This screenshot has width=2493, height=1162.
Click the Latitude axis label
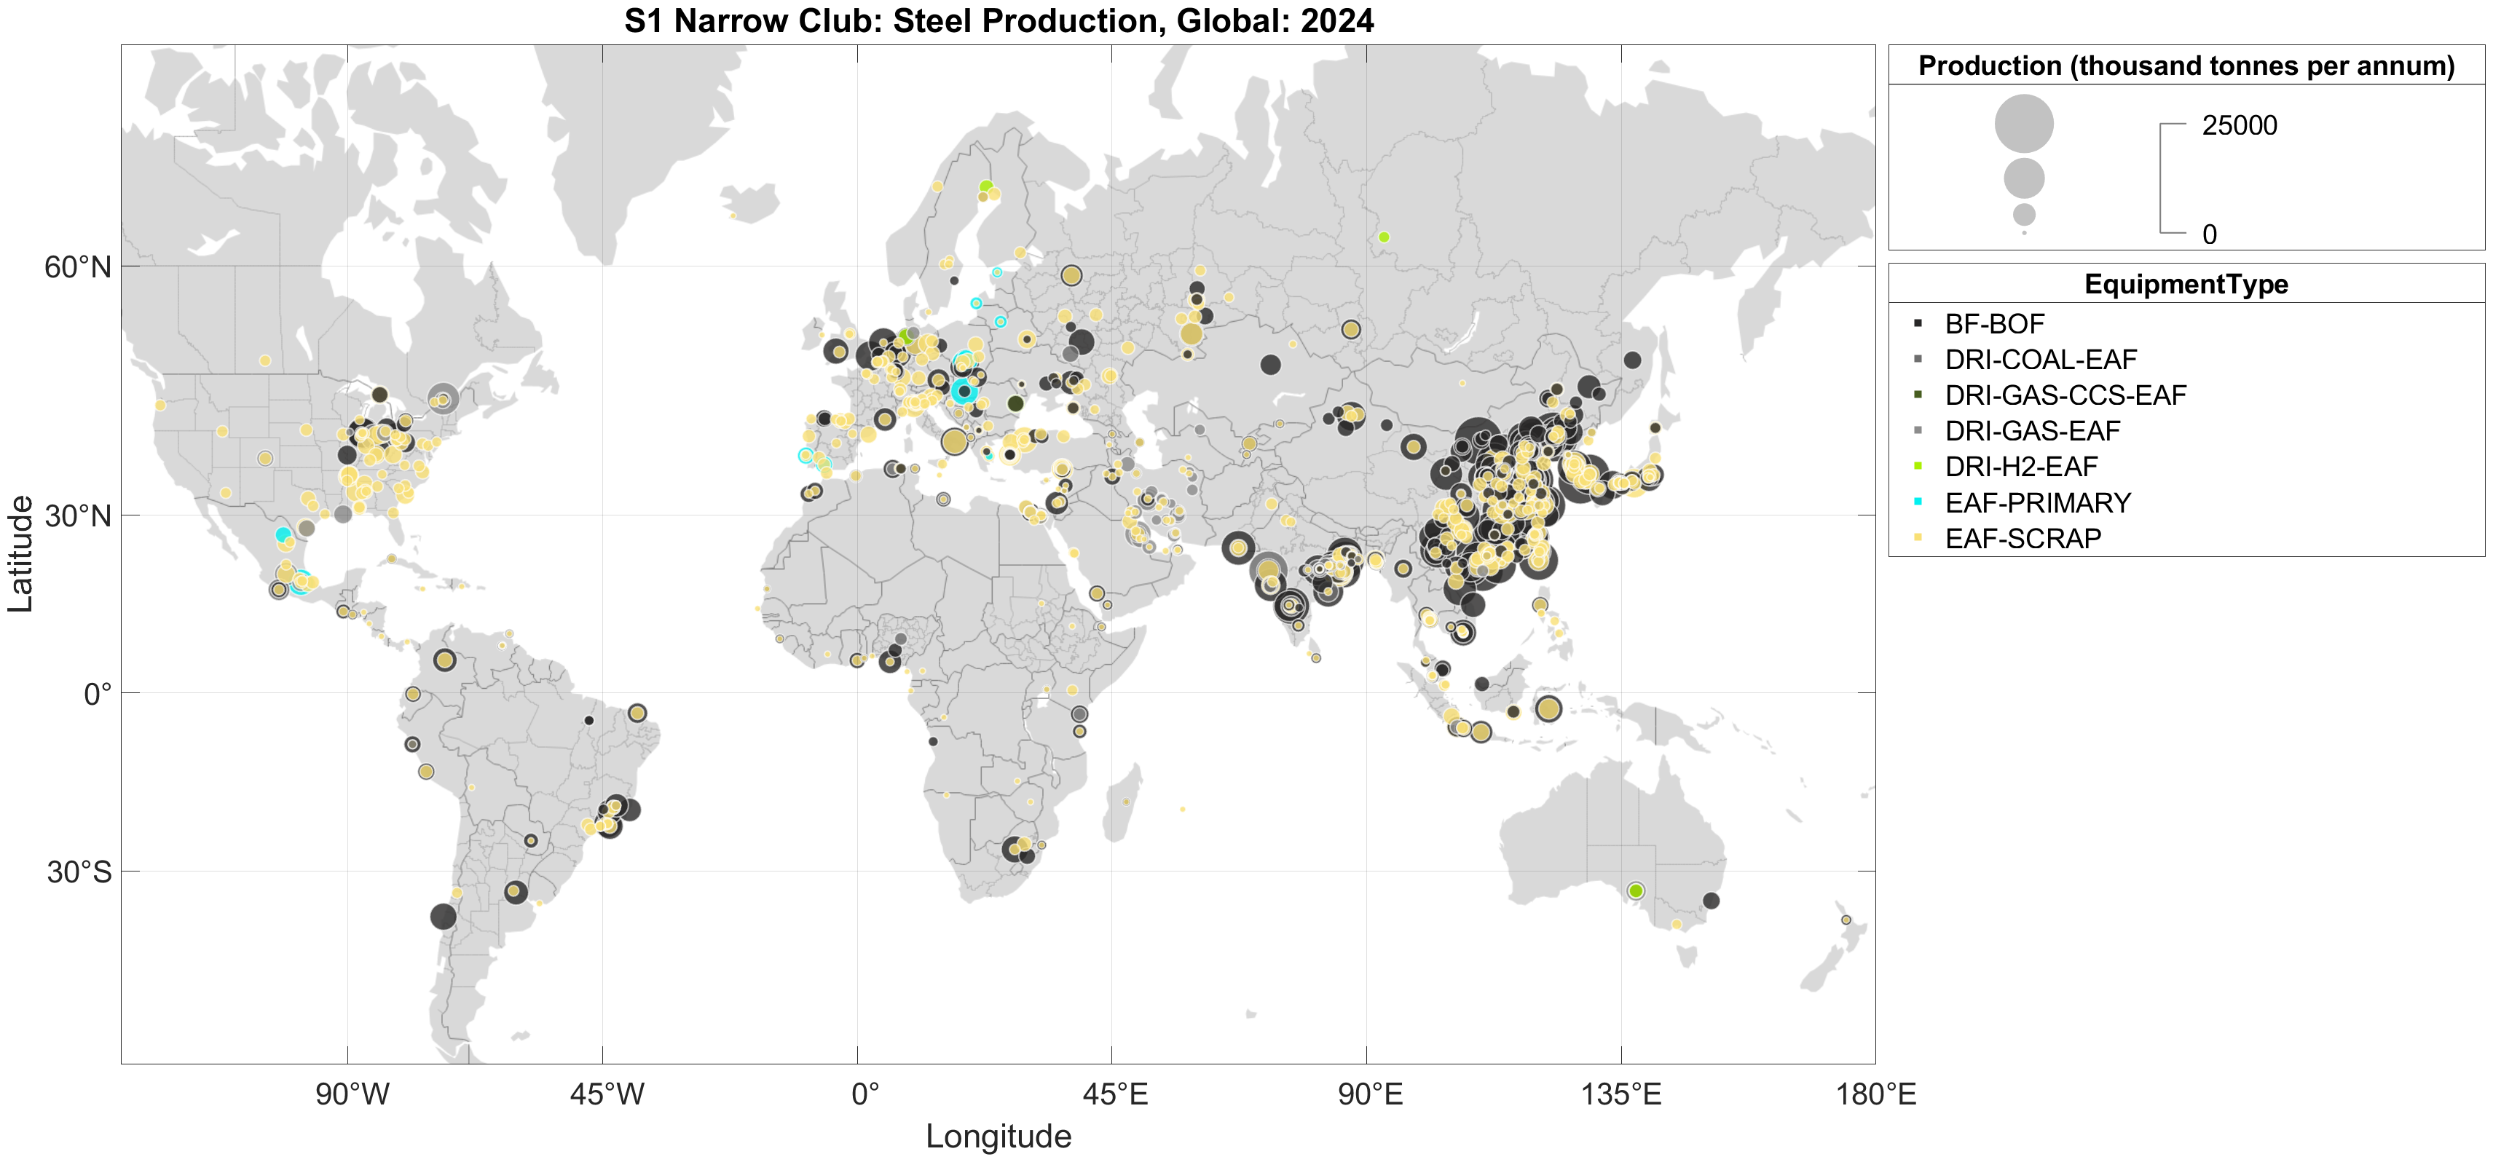pyautogui.click(x=20, y=553)
